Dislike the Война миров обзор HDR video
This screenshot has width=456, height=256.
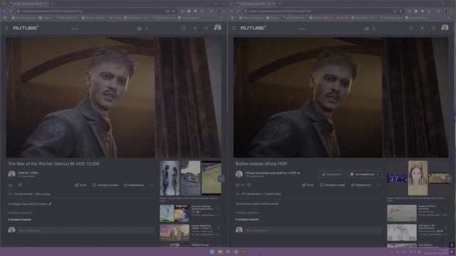249,185
